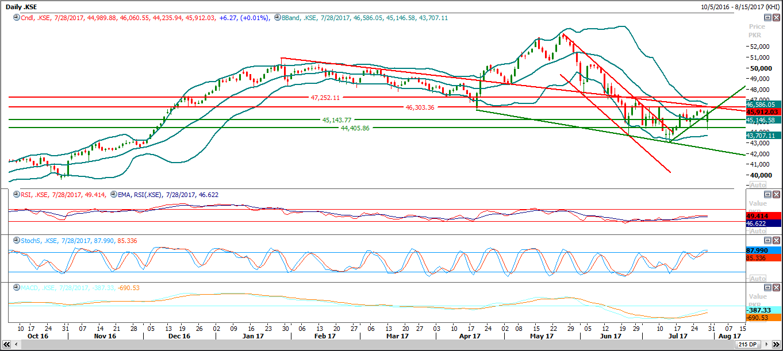Click the 44,405.86 support level label
Viewport: 783px width, 351px height.
point(355,128)
